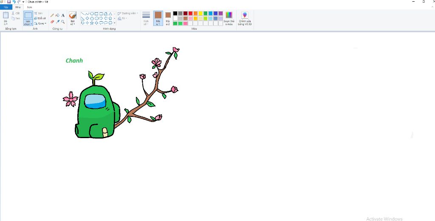Choose the orange color swatch
The width and height of the screenshot is (435, 221).
(195, 13)
